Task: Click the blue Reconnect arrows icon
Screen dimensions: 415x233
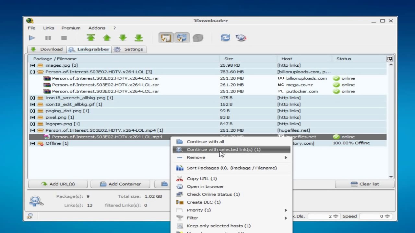Action: click(225, 38)
